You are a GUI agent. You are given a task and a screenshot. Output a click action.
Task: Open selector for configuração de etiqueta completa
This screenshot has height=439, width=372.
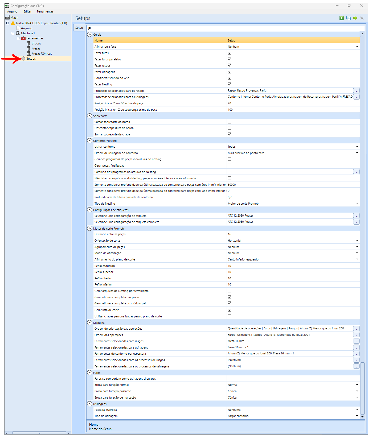coord(356,222)
